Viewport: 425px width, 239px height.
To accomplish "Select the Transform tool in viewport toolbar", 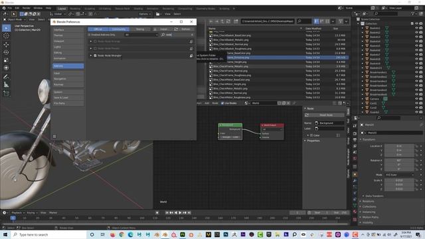I will pyautogui.click(x=6, y=68).
